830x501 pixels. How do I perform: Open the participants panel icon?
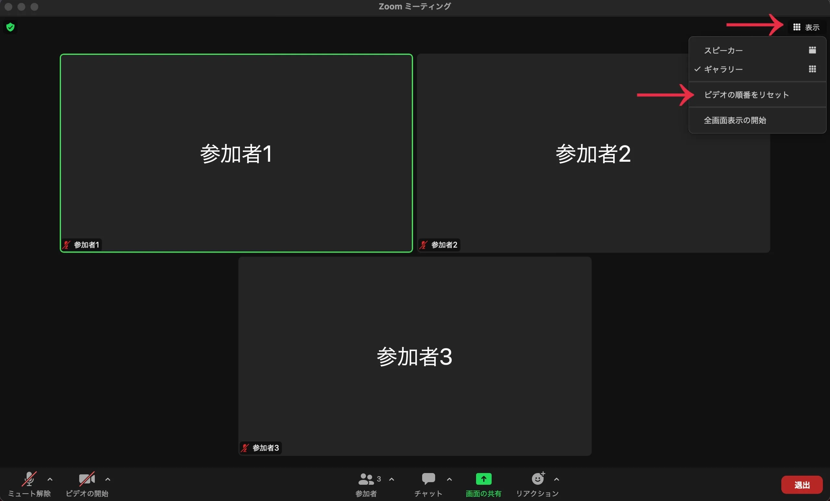point(366,479)
